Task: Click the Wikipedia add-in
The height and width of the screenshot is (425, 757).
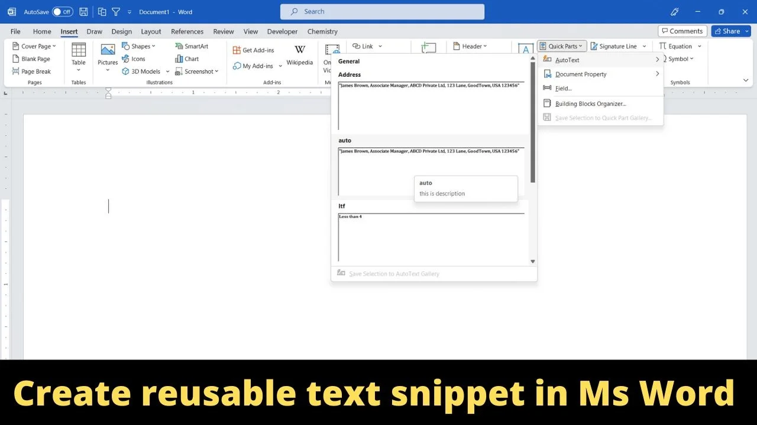Action: [x=300, y=55]
